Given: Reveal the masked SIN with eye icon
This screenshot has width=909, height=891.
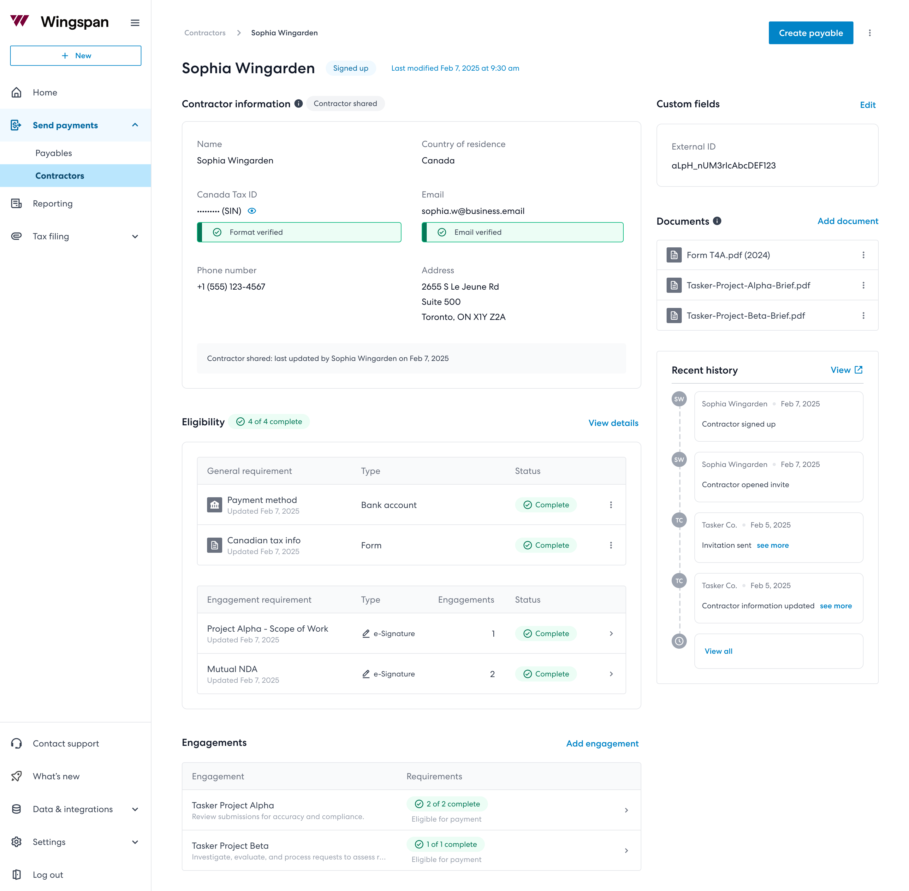Looking at the screenshot, I should 252,211.
